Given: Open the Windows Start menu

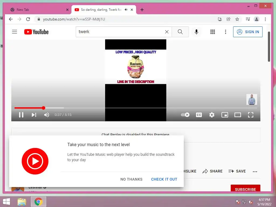Looking at the screenshot, I should click(x=6, y=202).
